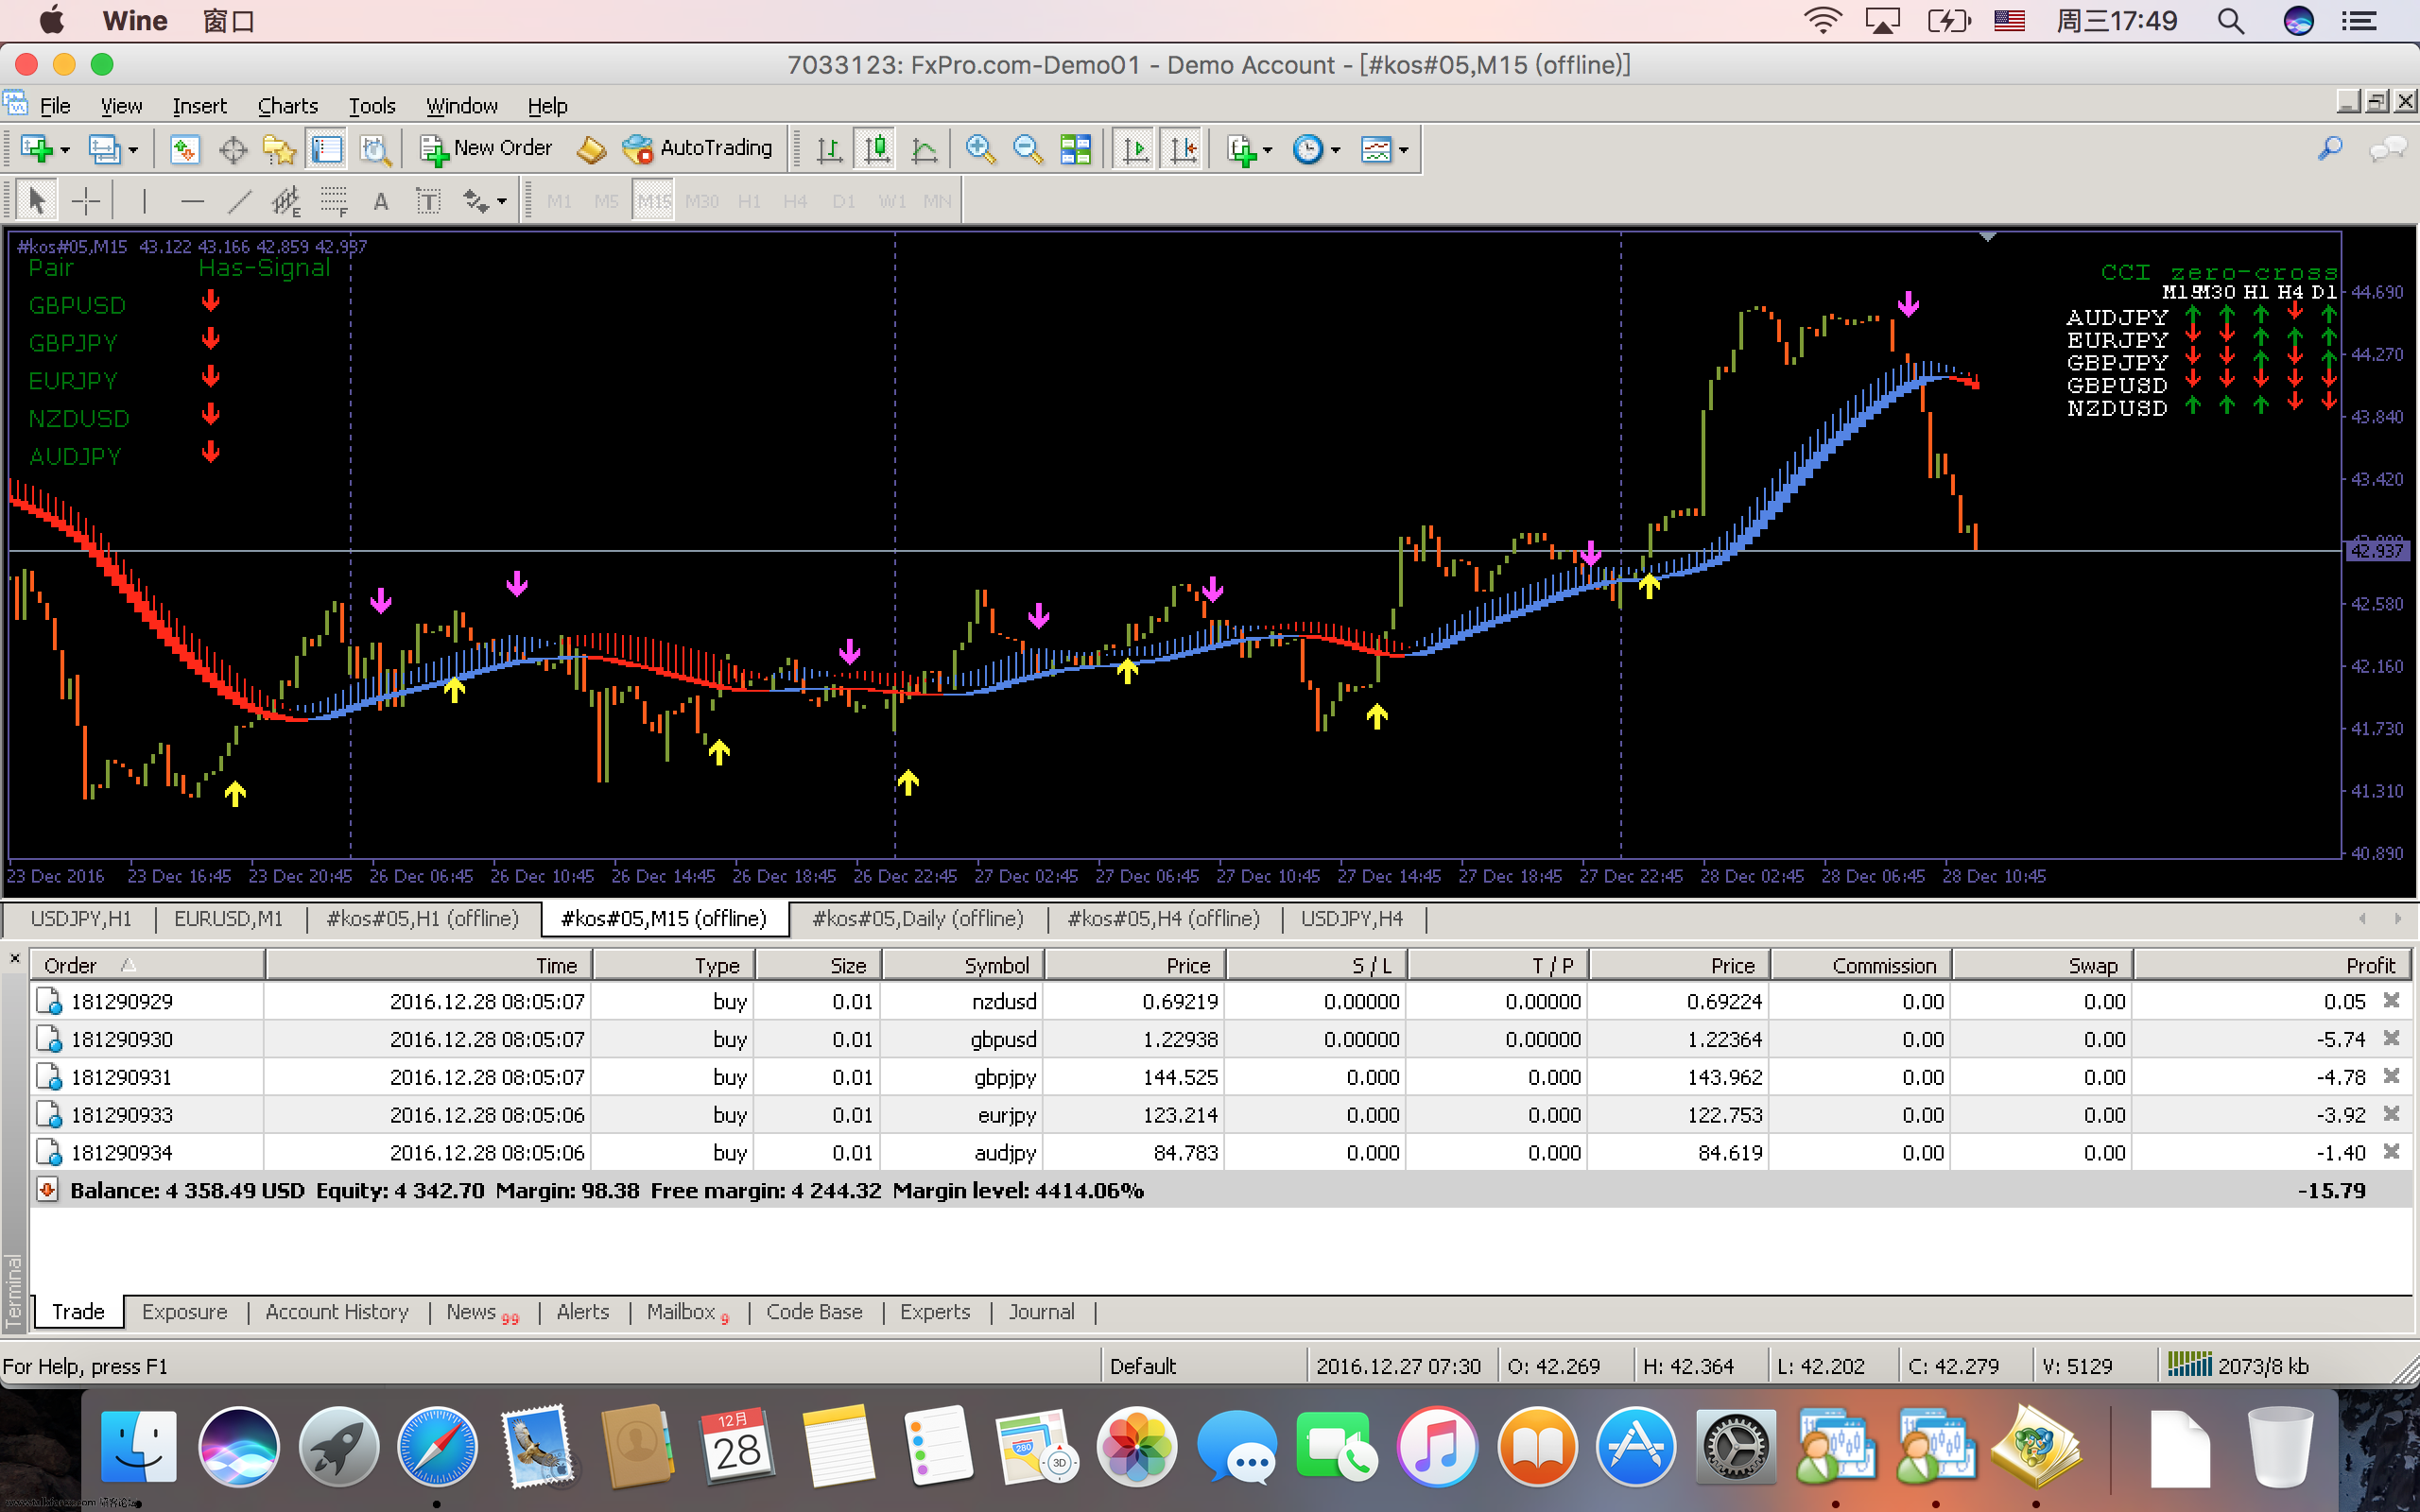Switch chart to bar chart mode

828,149
